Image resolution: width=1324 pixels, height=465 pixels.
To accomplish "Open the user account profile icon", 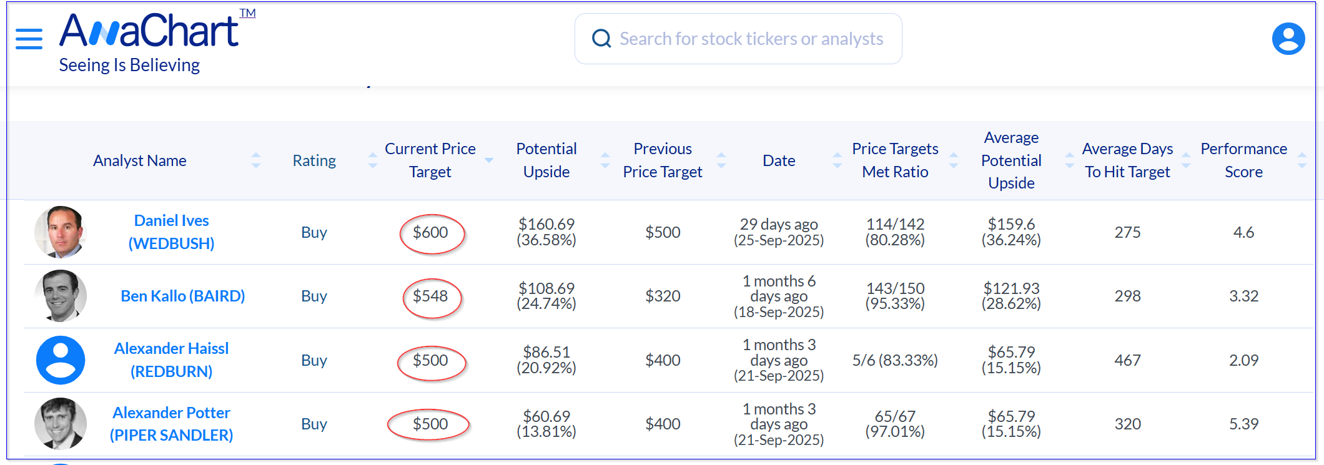I will 1288,39.
